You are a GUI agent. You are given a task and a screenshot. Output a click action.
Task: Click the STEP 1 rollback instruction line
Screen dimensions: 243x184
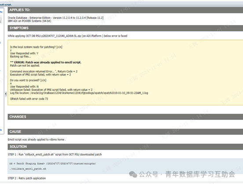tap(55, 155)
